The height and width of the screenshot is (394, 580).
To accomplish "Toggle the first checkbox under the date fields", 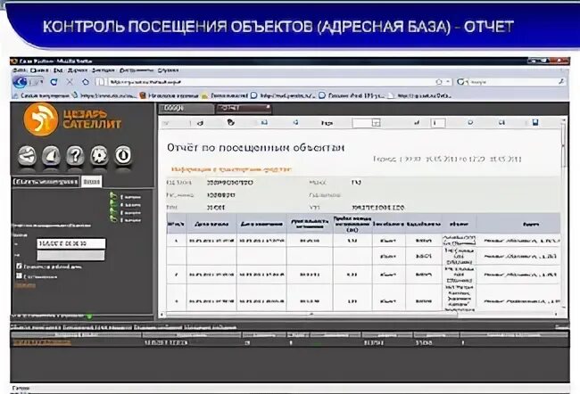I will coord(20,267).
